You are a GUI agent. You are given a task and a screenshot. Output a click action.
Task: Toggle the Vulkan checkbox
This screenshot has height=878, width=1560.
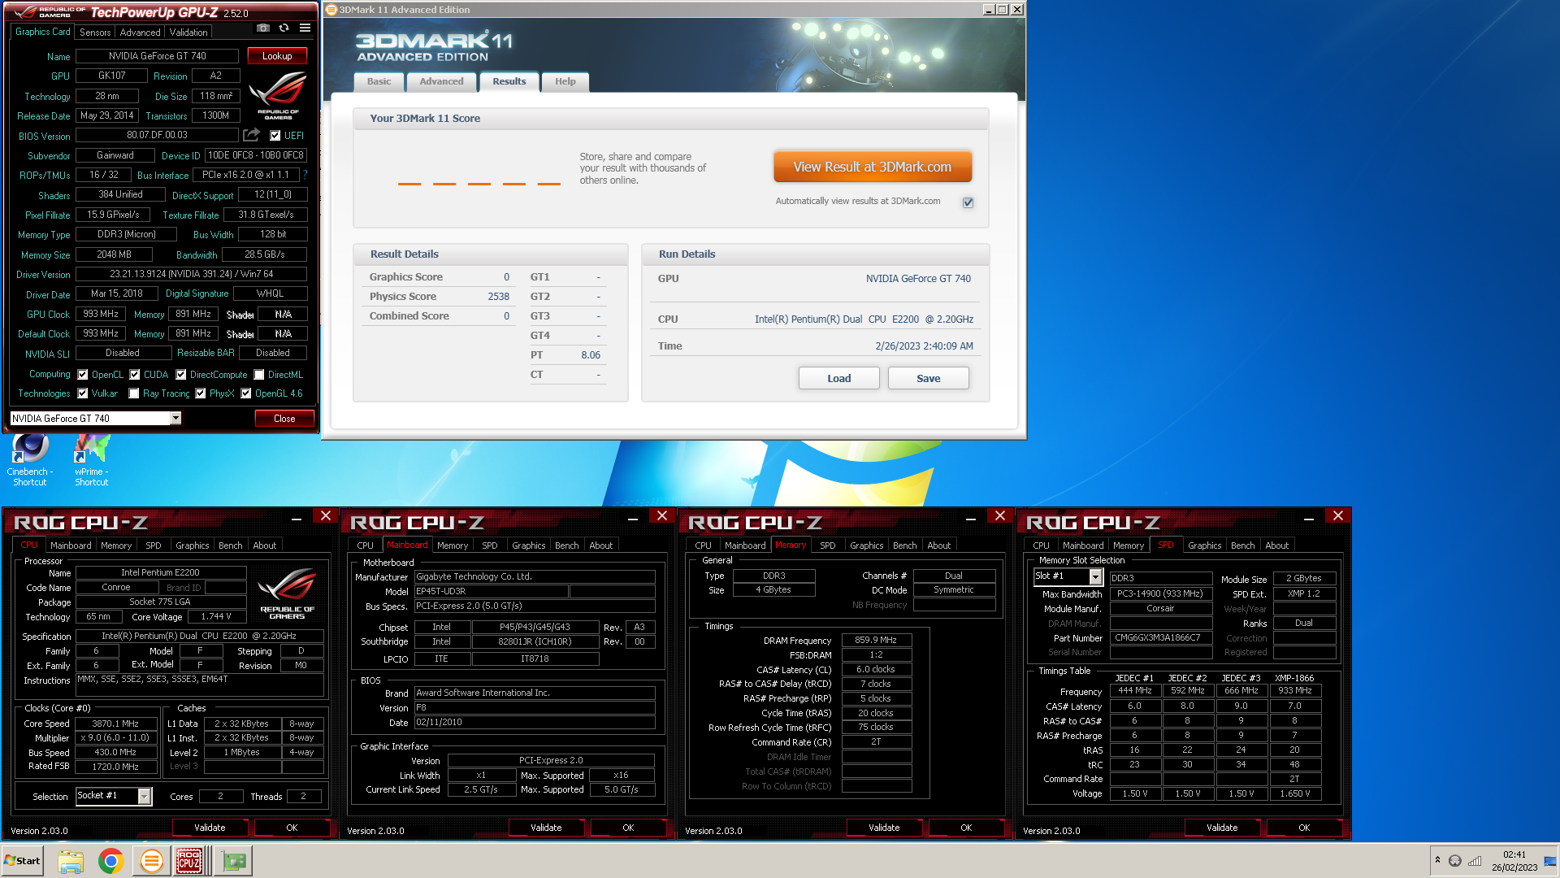point(82,393)
